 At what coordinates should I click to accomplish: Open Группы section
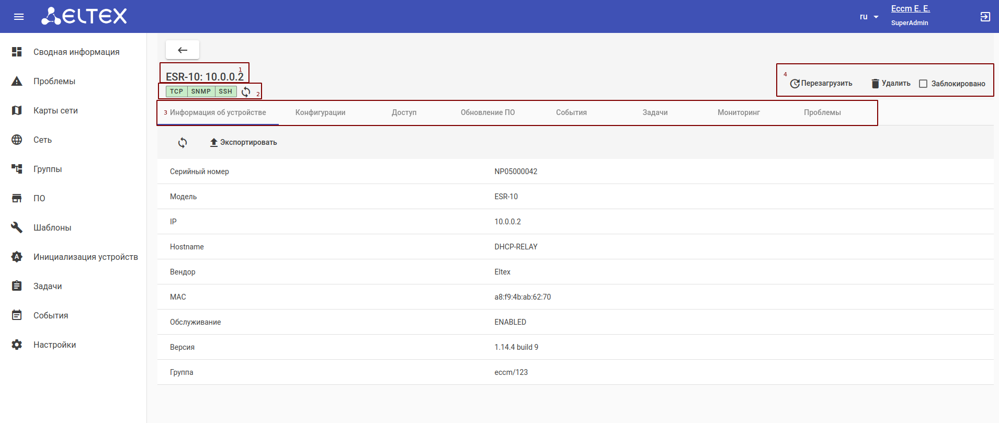click(x=48, y=169)
